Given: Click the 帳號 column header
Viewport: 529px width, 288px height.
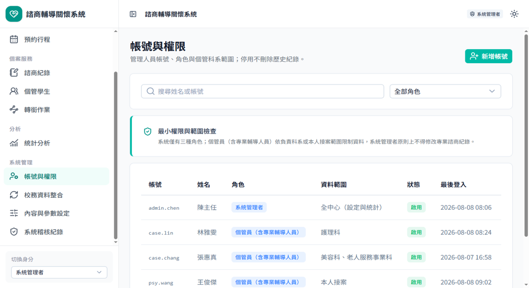Looking at the screenshot, I should 155,185.
